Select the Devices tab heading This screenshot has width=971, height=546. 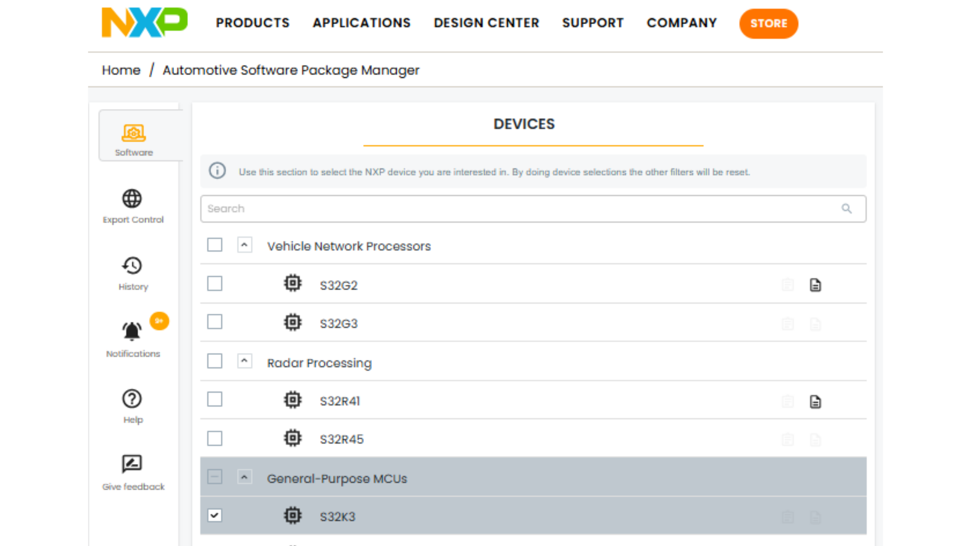pos(524,124)
